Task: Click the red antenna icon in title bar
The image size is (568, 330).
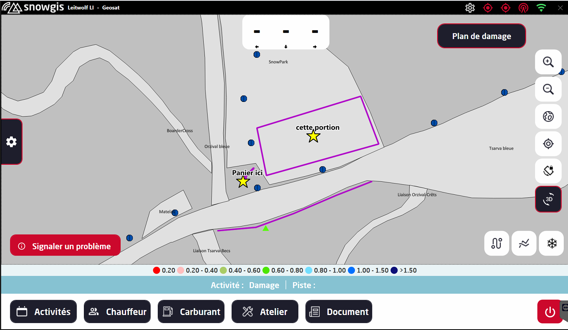Action: click(x=523, y=8)
